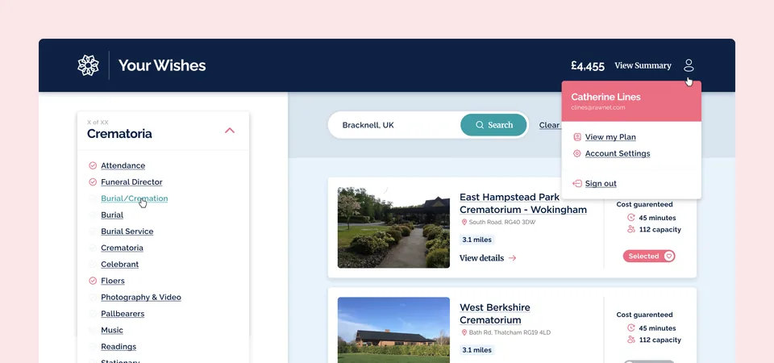
Task: Click location pin next to South Road, RG40 3DW
Action: click(x=464, y=223)
